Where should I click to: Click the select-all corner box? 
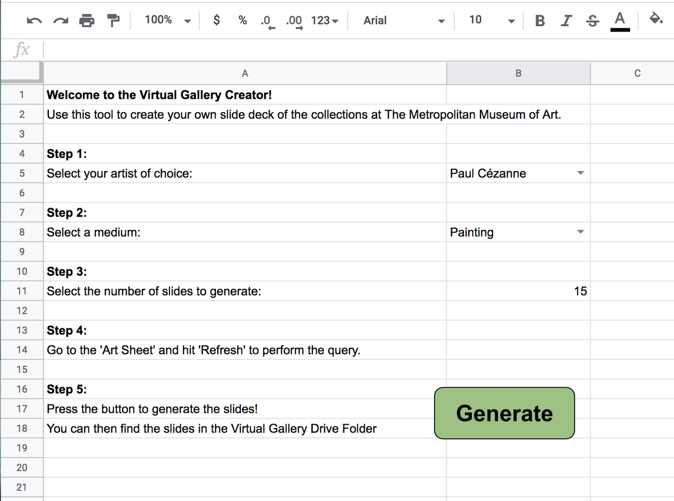pos(22,73)
